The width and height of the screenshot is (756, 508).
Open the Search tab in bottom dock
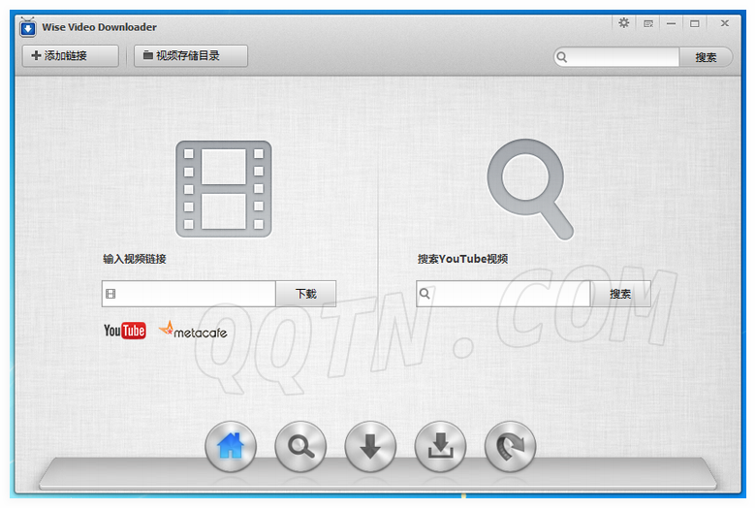tap(300, 447)
